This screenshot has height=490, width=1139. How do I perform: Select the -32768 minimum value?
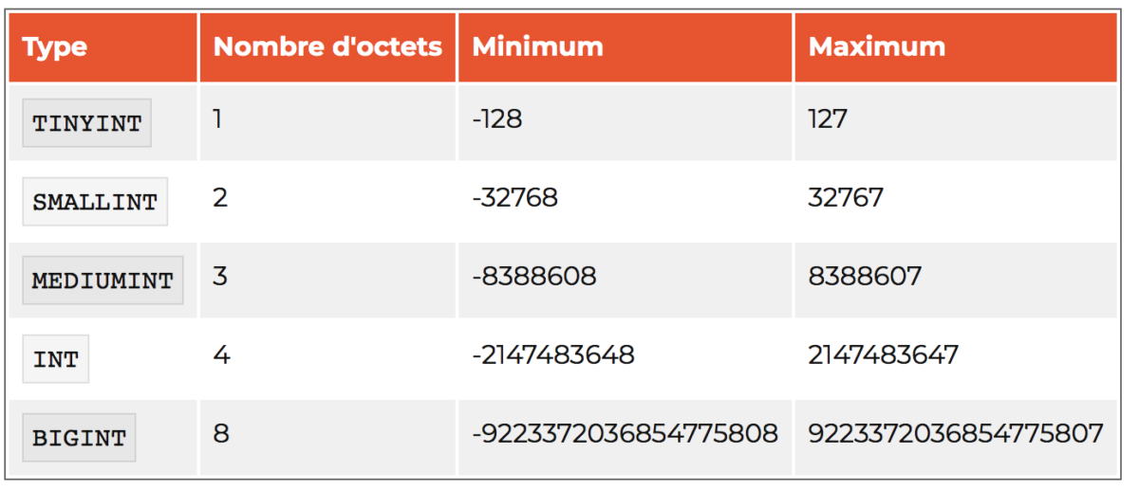[x=514, y=198]
